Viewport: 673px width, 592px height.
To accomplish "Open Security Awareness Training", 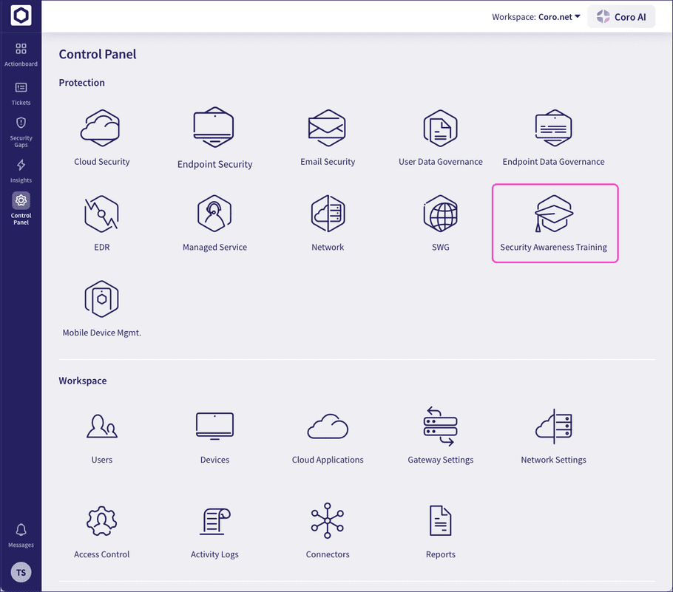I will click(554, 222).
